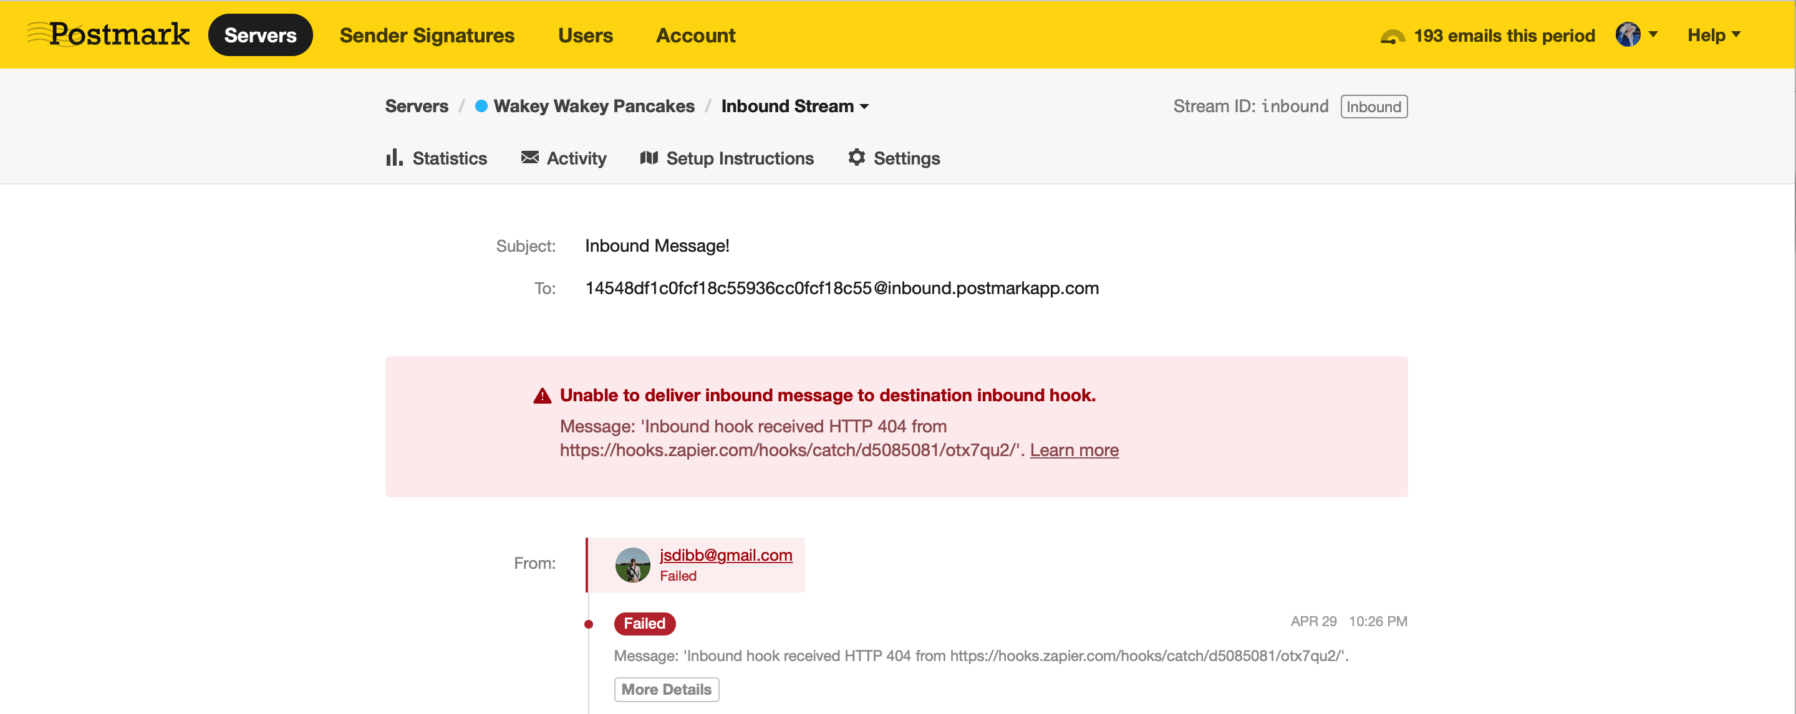This screenshot has height=714, width=1796.
Task: Click the inbound.postmarkapp.com recipient address
Action: [x=841, y=288]
